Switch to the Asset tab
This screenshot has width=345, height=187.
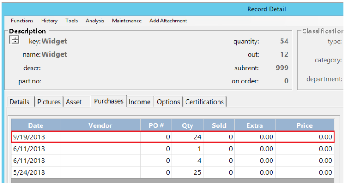[x=74, y=102]
